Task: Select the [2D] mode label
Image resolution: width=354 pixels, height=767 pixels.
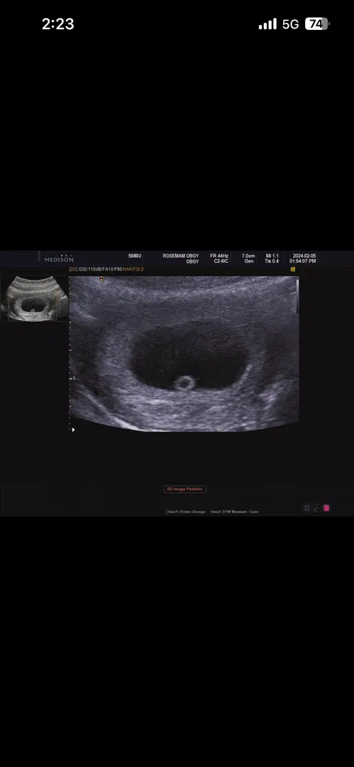Action: click(x=73, y=269)
